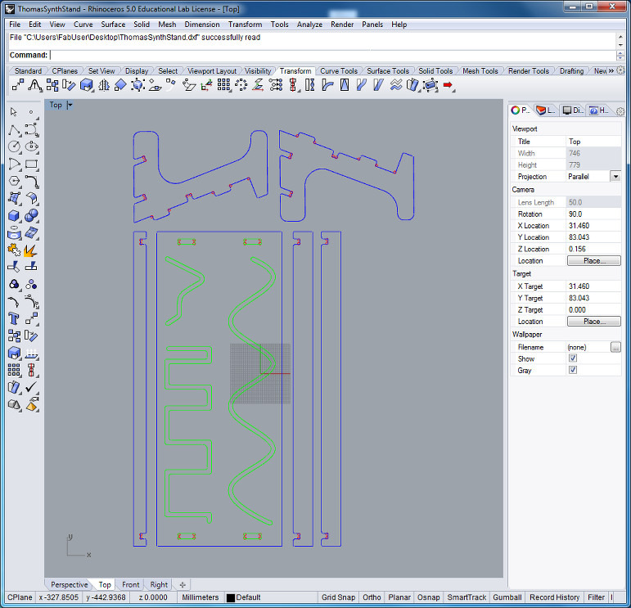Choose the Rectangle tool
The width and height of the screenshot is (631, 608).
[x=32, y=164]
